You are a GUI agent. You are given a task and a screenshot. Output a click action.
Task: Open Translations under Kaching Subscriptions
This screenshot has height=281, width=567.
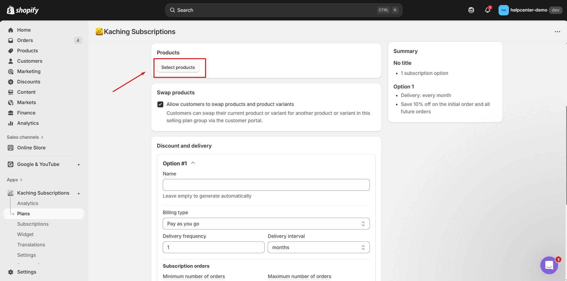(x=31, y=245)
